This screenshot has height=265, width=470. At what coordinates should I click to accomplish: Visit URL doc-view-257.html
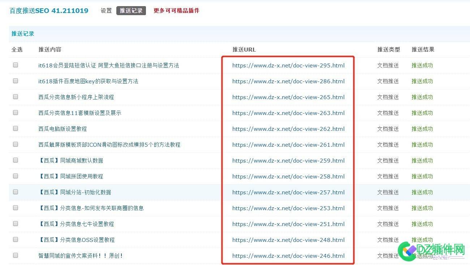288,193
